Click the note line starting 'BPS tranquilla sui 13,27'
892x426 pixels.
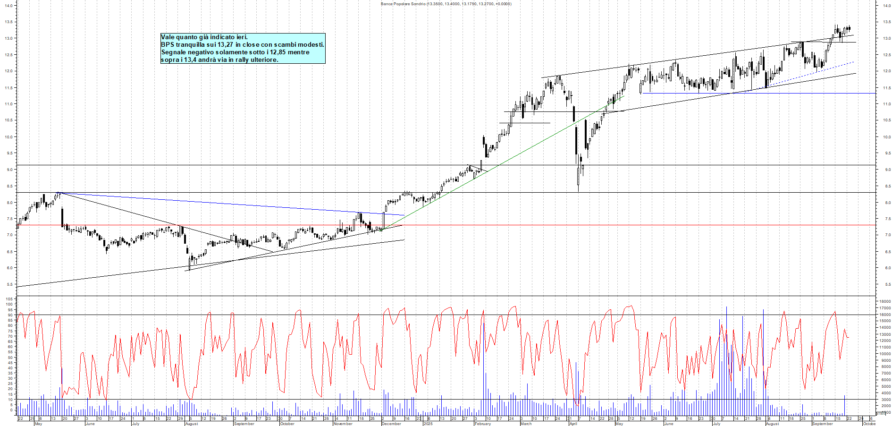tap(243, 44)
